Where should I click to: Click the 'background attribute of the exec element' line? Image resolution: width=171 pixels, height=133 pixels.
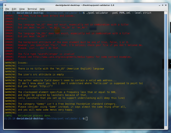73,42
